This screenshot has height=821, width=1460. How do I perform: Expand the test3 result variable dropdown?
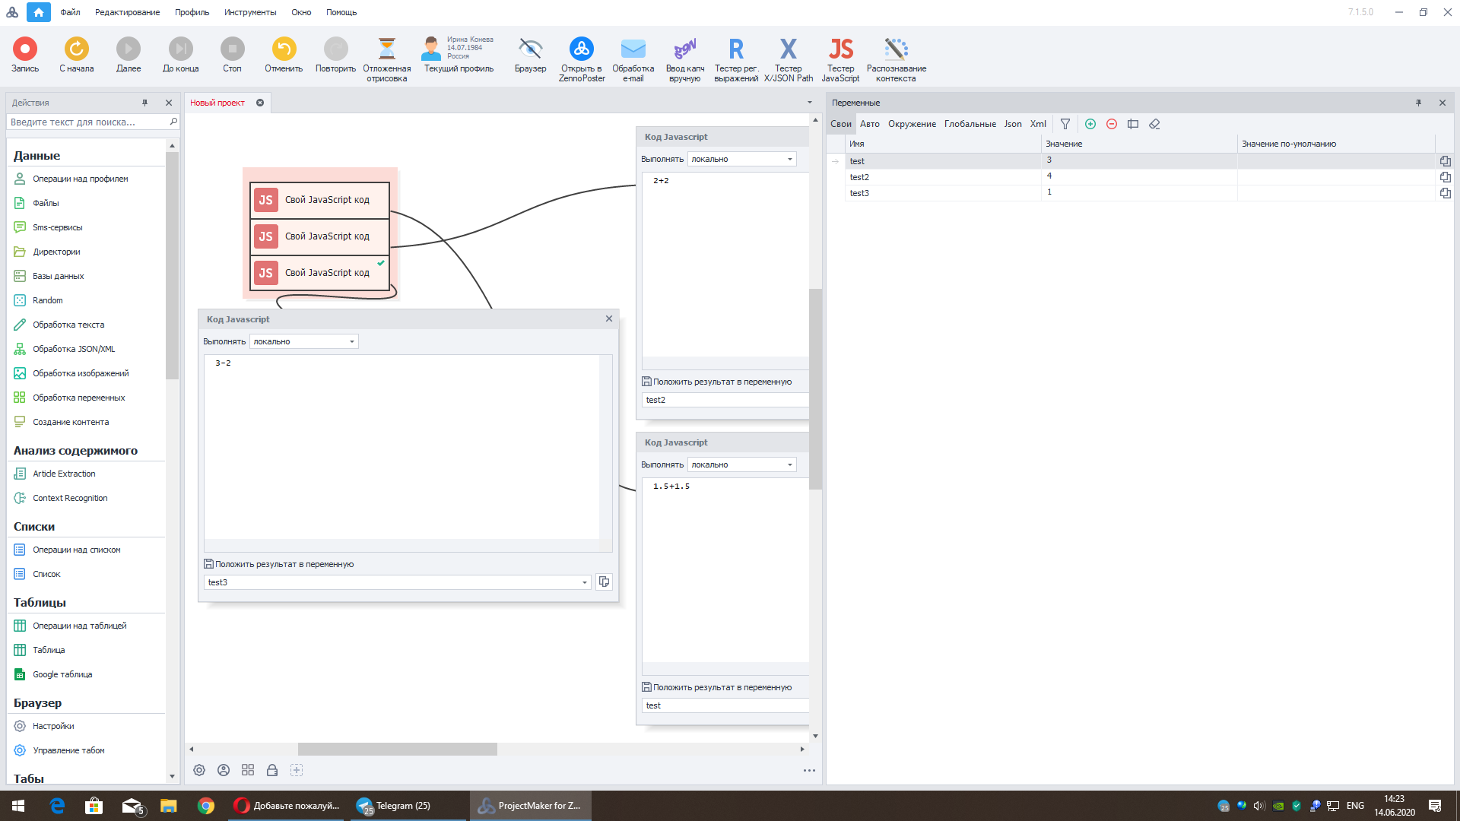tap(585, 582)
